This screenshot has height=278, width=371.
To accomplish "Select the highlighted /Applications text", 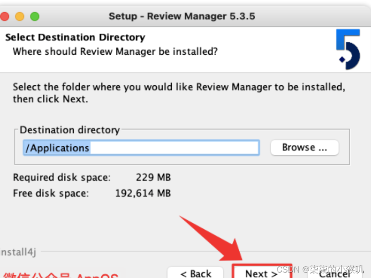I will (57, 147).
